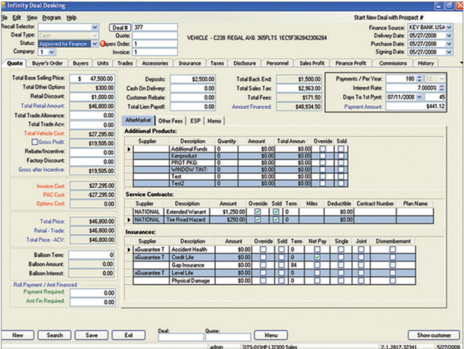This screenshot has height=349, width=464.
Task: Open the Status dropdown
Action: [x=94, y=44]
